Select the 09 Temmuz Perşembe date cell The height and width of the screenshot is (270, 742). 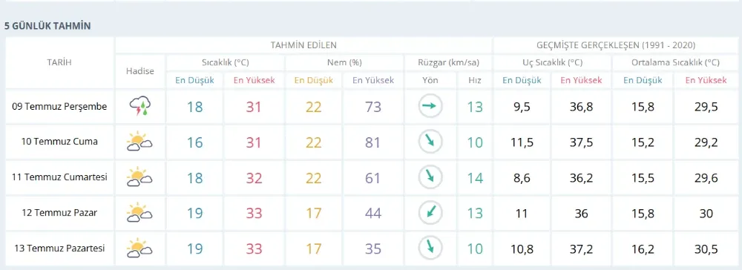click(59, 106)
